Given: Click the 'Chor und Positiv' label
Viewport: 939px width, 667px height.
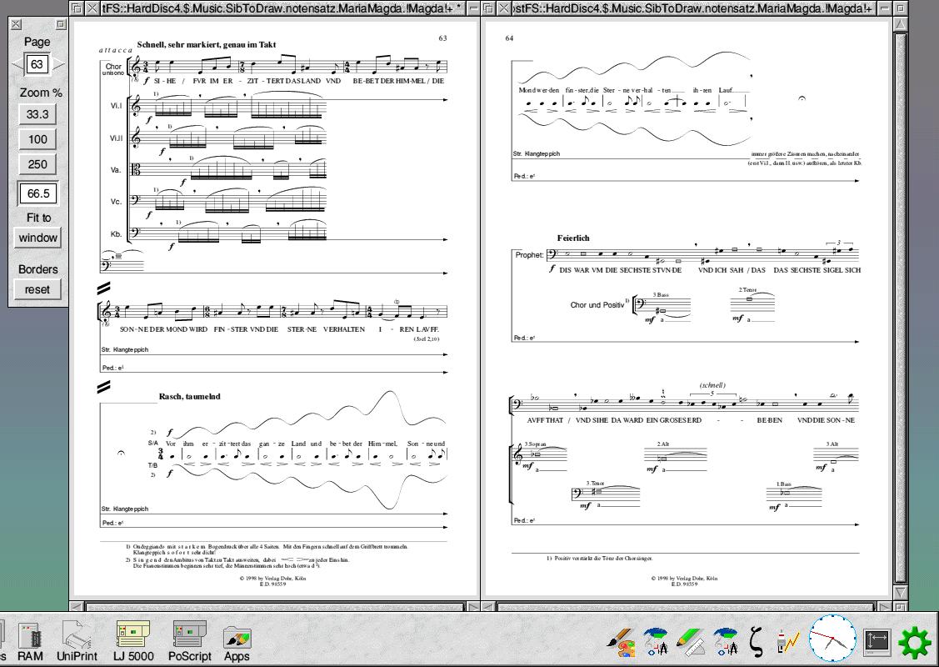Looking at the screenshot, I should (597, 305).
